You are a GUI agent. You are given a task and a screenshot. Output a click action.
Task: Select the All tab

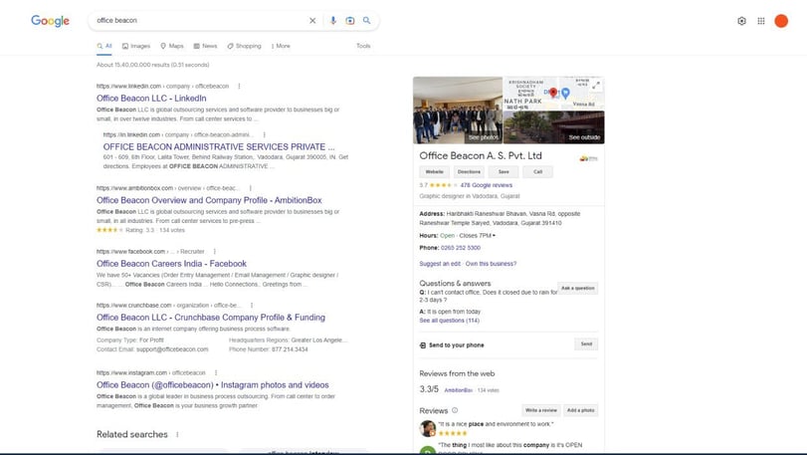pyautogui.click(x=104, y=46)
